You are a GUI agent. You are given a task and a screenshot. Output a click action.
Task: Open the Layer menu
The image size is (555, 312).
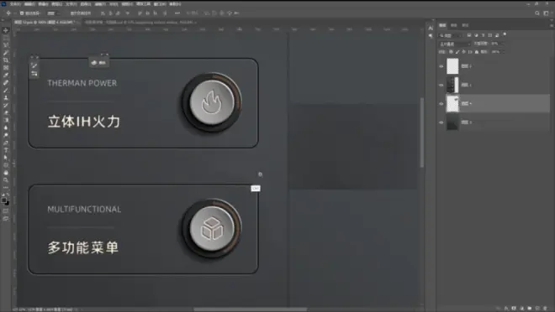point(57,4)
